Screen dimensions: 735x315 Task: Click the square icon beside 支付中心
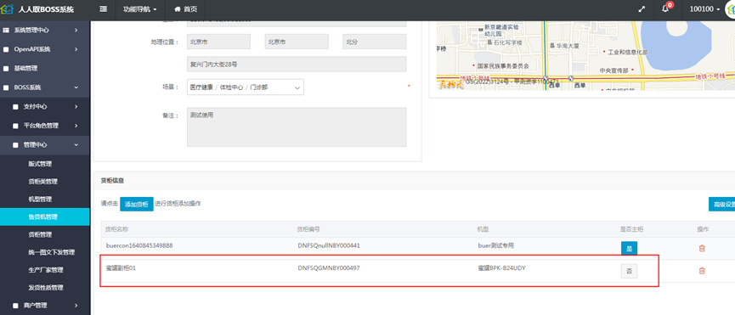point(15,107)
